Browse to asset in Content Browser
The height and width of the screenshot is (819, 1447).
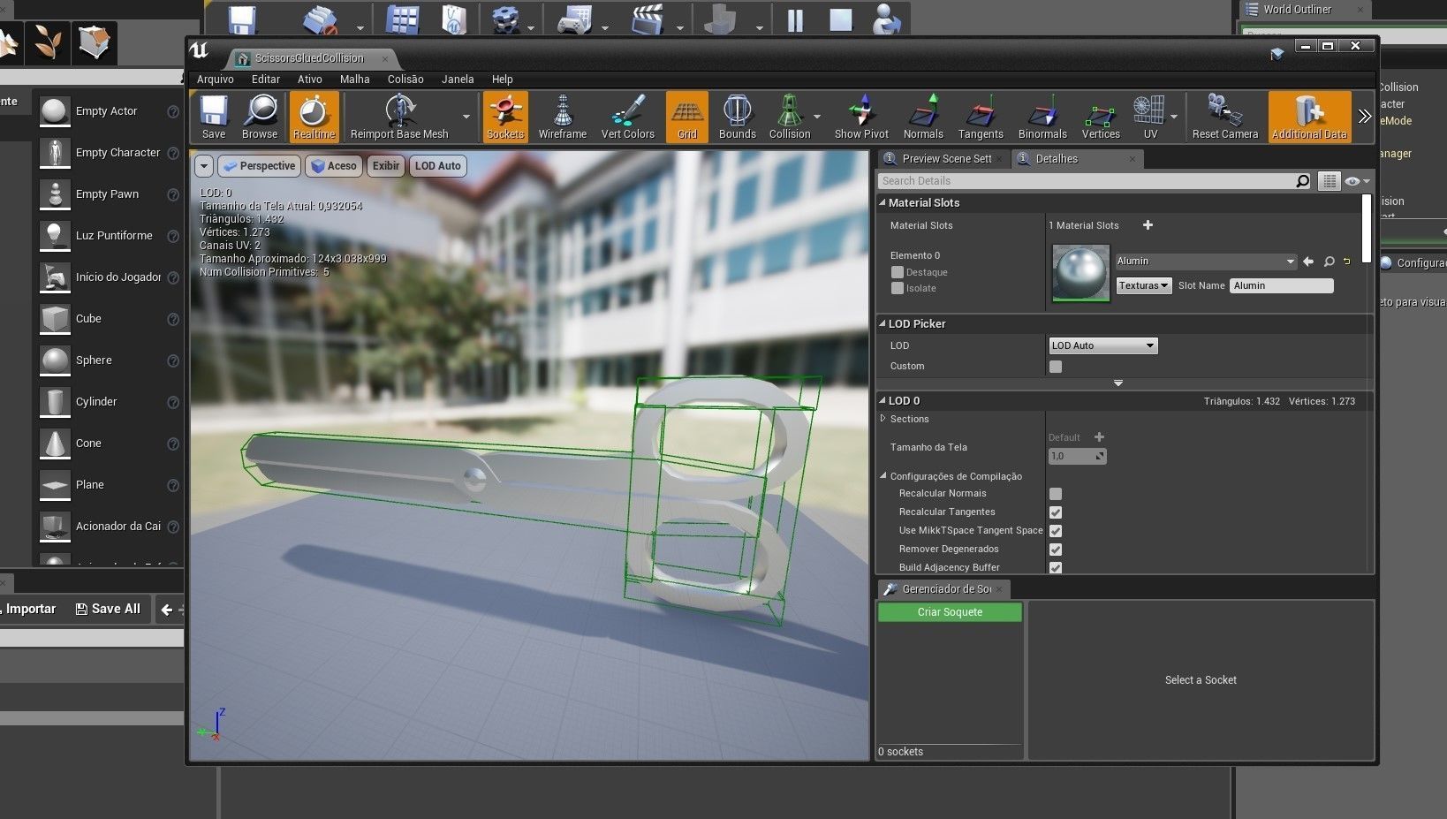coord(260,118)
